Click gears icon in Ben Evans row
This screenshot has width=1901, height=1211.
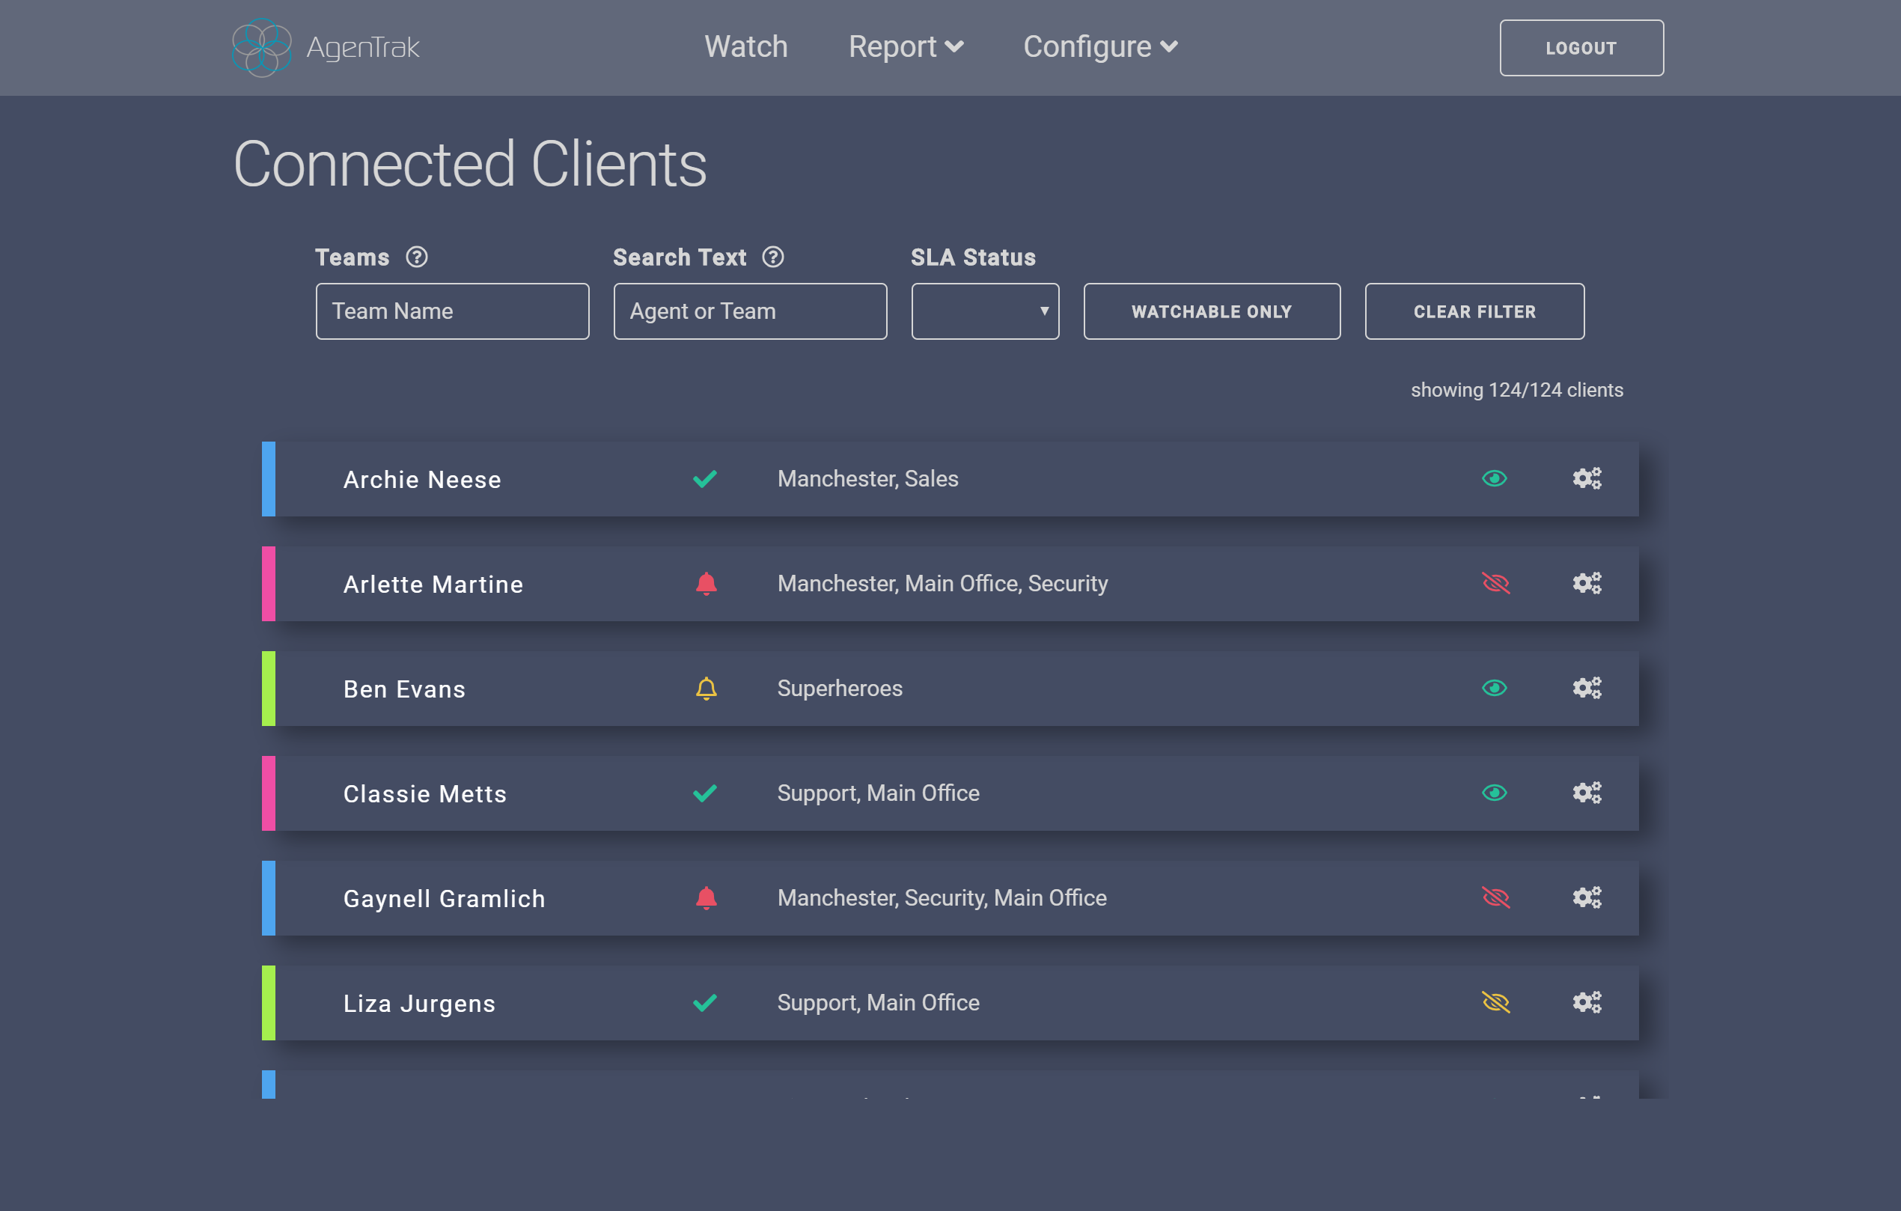pos(1586,689)
